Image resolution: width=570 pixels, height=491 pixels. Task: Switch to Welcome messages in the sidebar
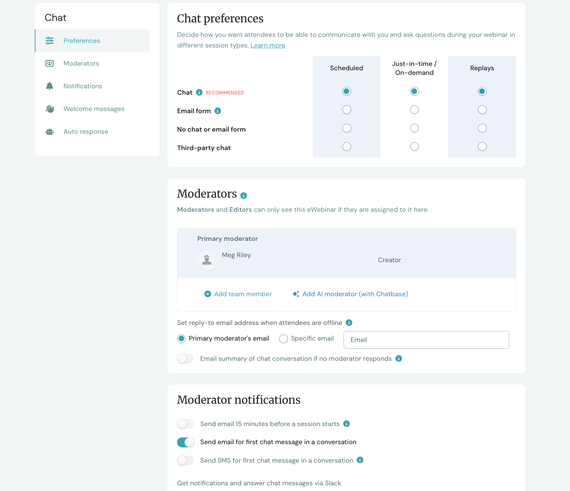click(93, 109)
